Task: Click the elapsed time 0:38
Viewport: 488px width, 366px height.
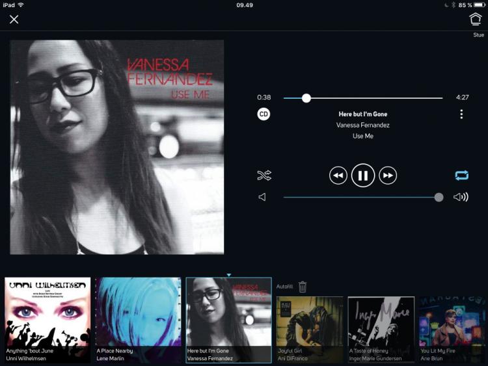Action: 264,98
